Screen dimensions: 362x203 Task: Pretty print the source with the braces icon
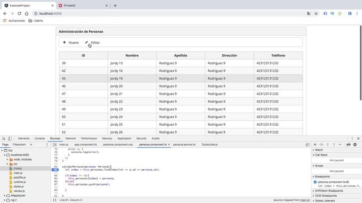[54, 200]
